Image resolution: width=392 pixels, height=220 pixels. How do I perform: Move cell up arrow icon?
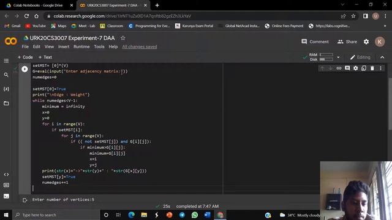click(x=322, y=68)
